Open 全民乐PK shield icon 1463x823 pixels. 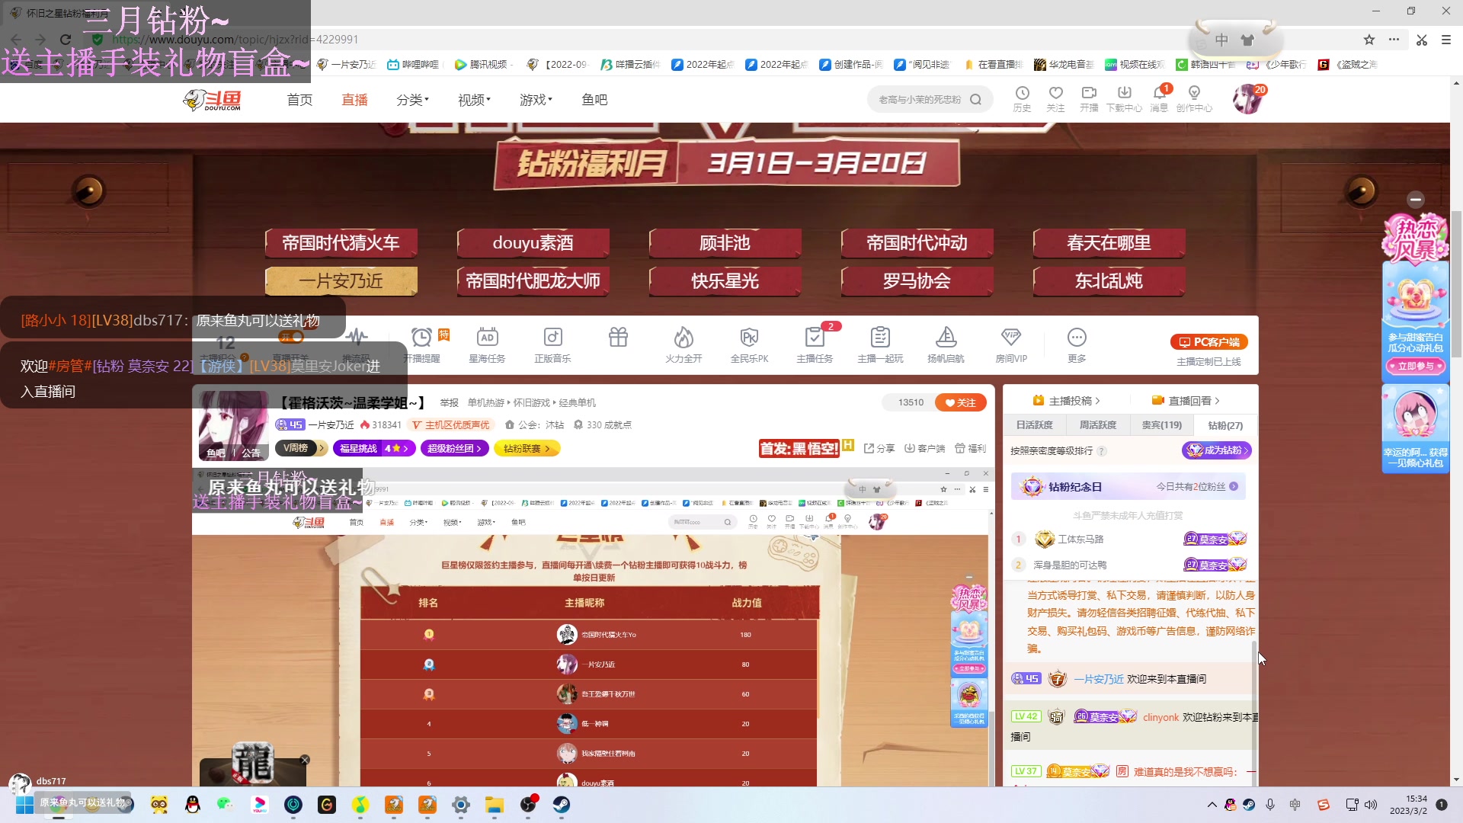pos(749,344)
